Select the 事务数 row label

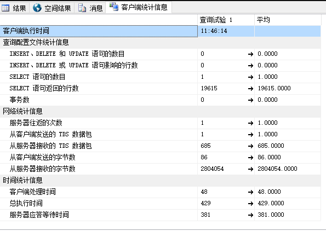[x=19, y=100]
